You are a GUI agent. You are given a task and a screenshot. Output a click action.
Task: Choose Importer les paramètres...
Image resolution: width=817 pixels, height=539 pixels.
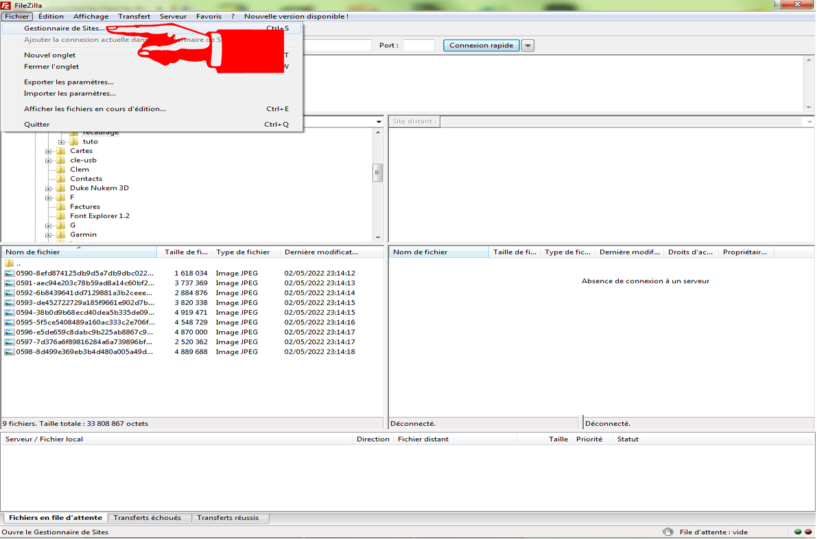(x=152, y=93)
